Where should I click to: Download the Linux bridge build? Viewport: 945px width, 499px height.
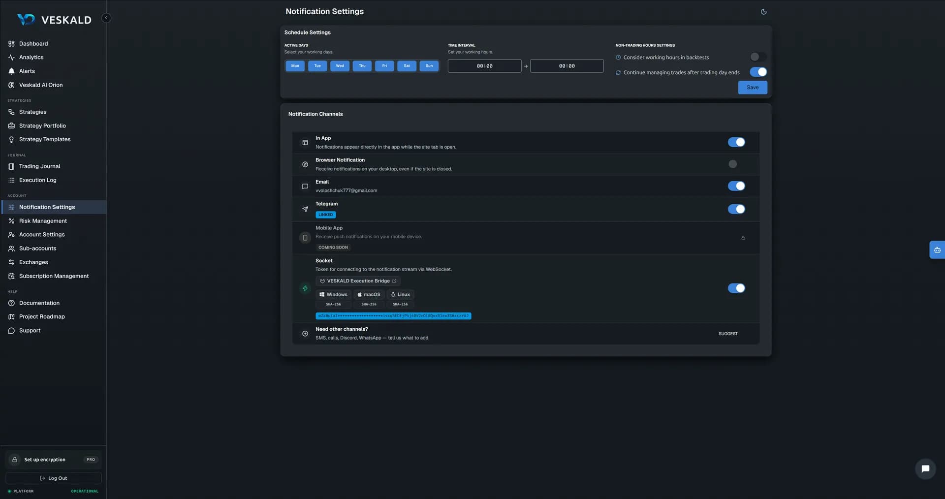tap(400, 295)
